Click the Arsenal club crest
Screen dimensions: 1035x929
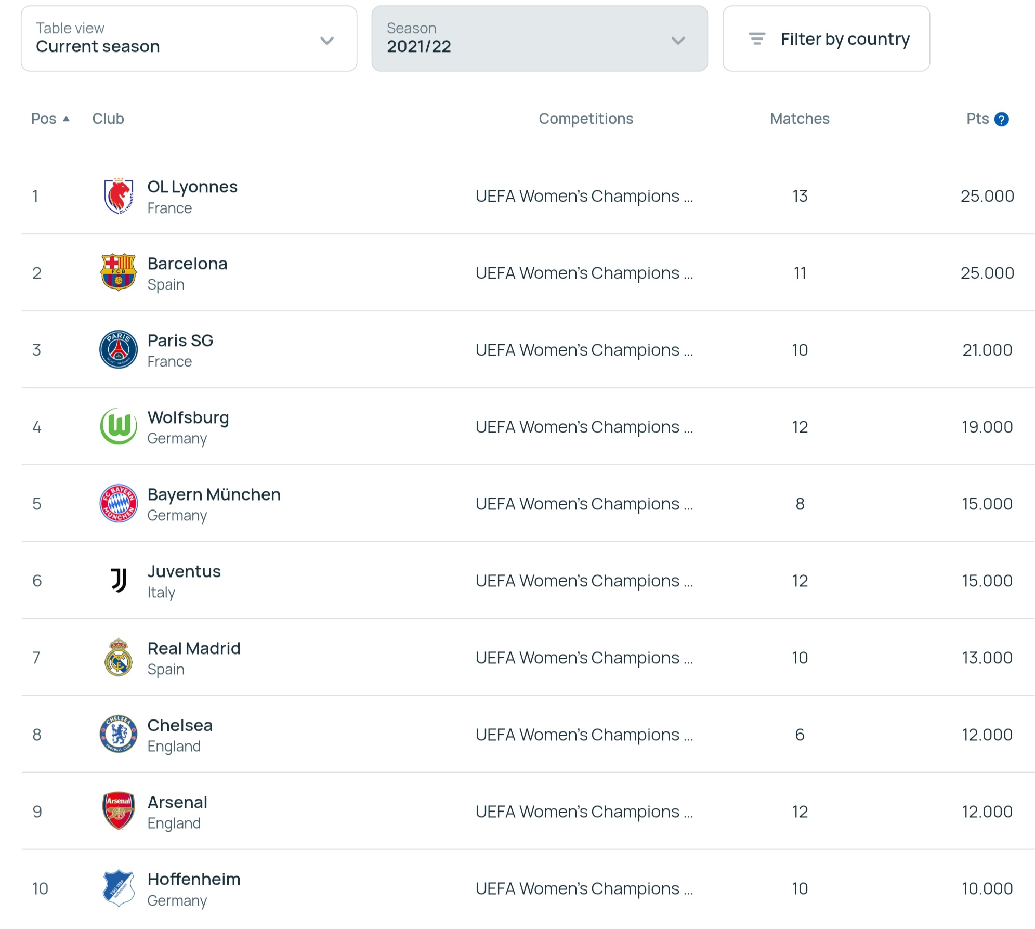[x=119, y=811]
